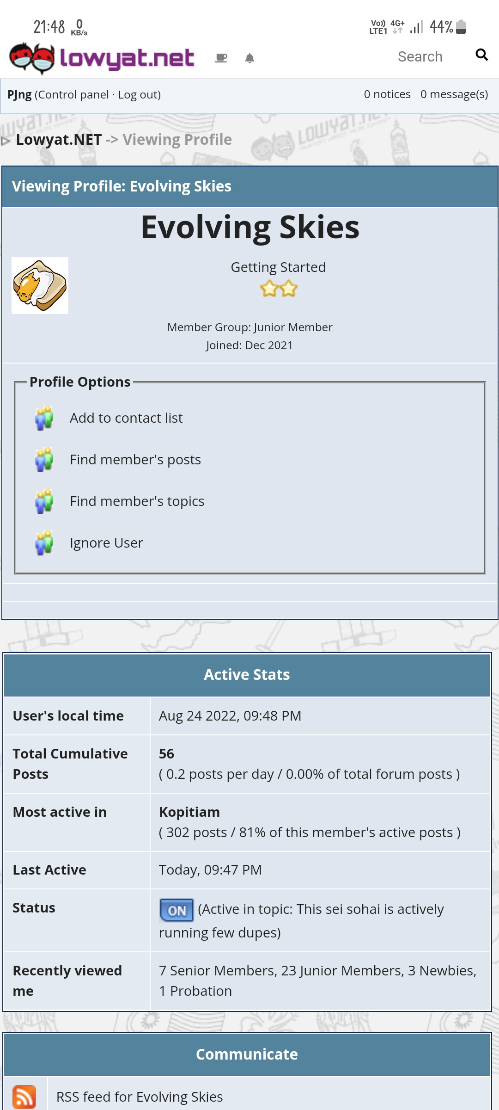The width and height of the screenshot is (499, 1110).
Task: Open the notifications bell icon
Action: click(x=249, y=58)
